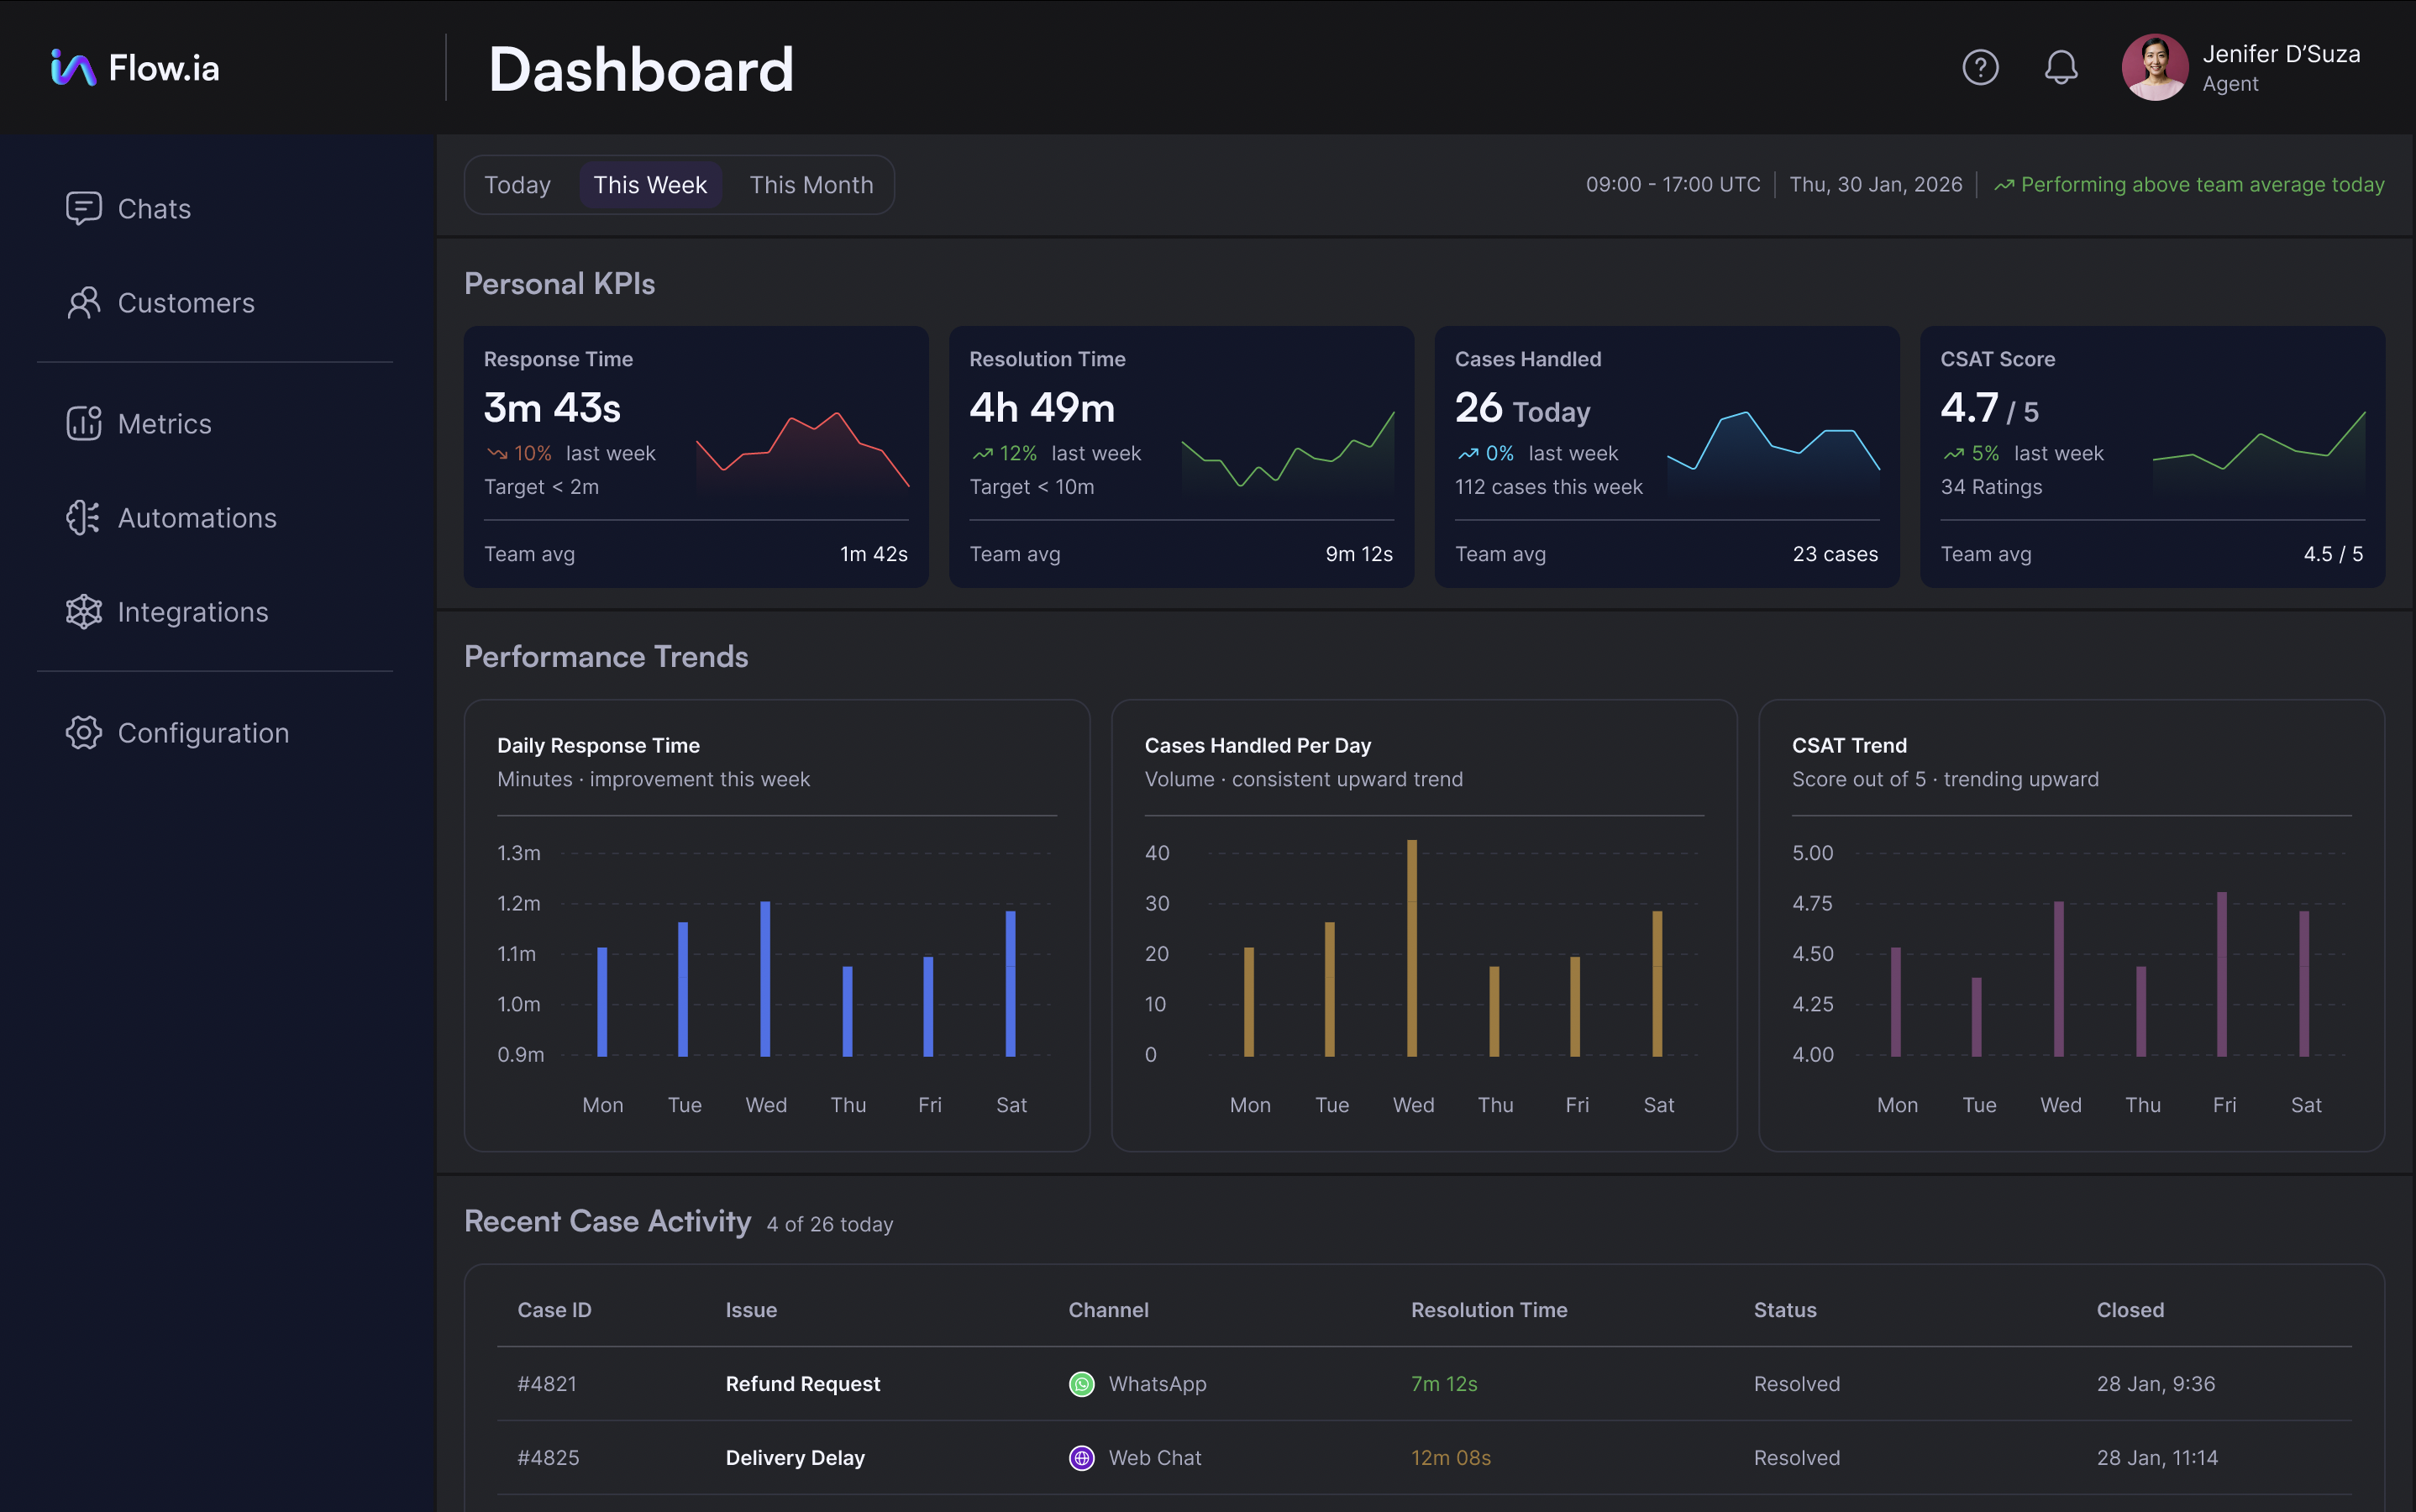
Task: Navigate to Automations
Action: 197,518
